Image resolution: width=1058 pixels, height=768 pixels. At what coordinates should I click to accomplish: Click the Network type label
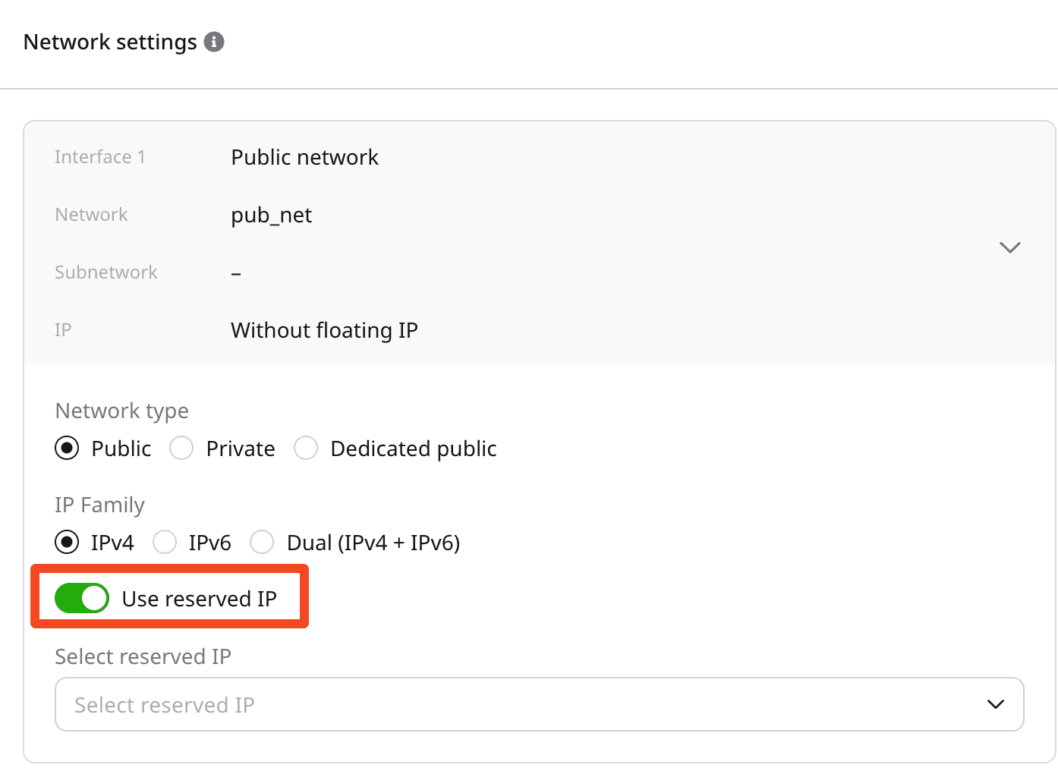point(121,411)
